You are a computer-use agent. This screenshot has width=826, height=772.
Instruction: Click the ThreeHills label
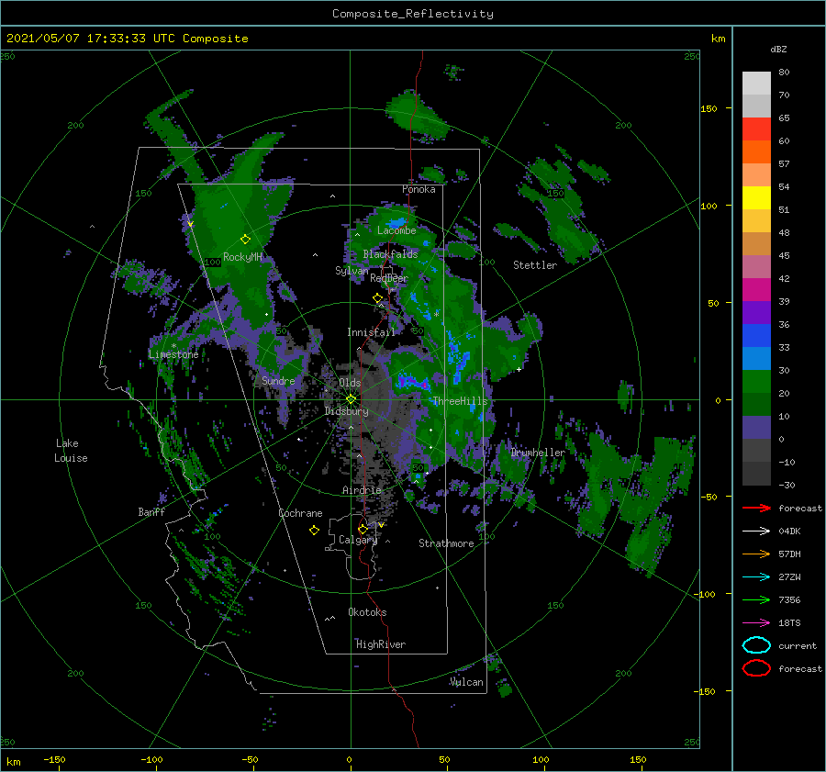(460, 401)
